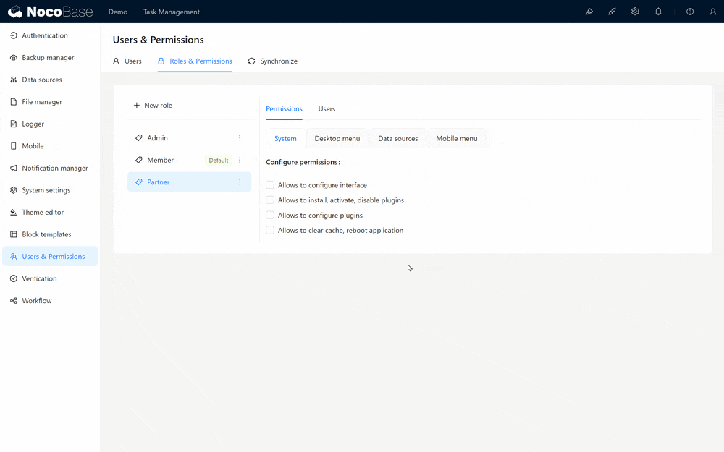
Task: Click the Notification manager megaphone icon
Action: click(13, 168)
